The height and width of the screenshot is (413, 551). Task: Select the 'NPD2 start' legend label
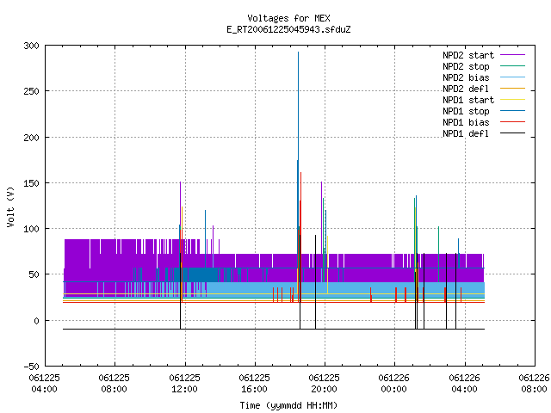click(x=468, y=55)
